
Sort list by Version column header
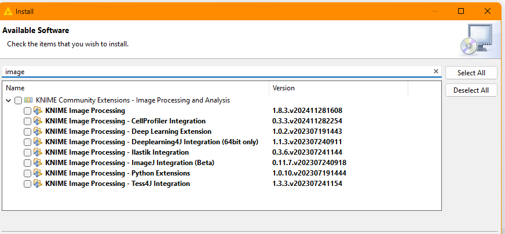[x=339, y=88]
